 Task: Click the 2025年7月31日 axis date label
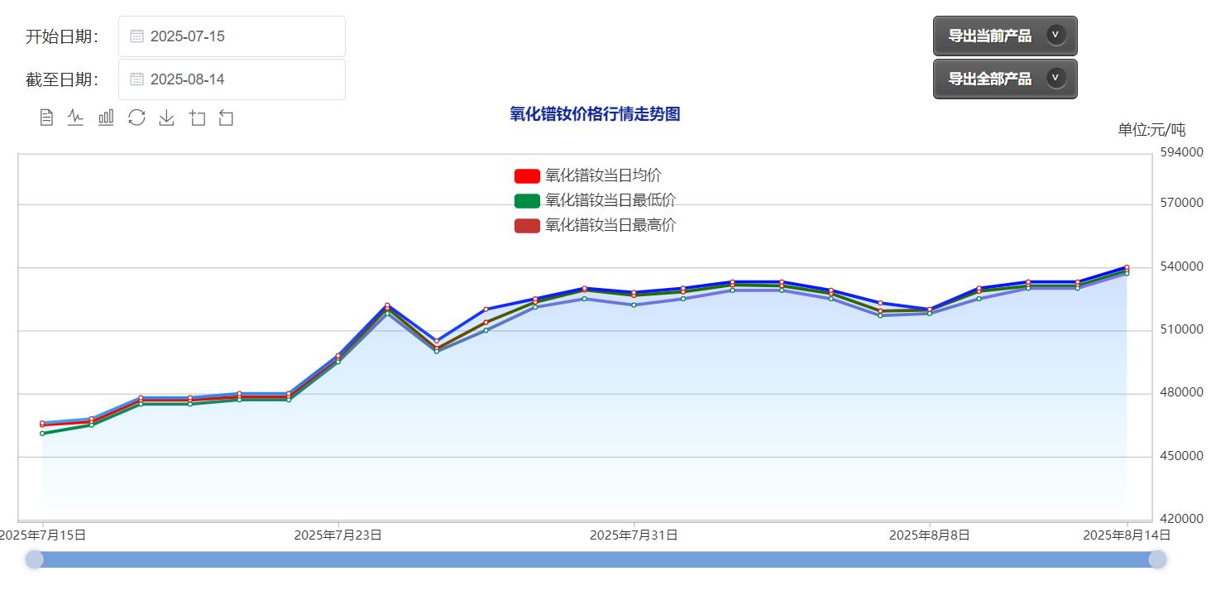[634, 535]
